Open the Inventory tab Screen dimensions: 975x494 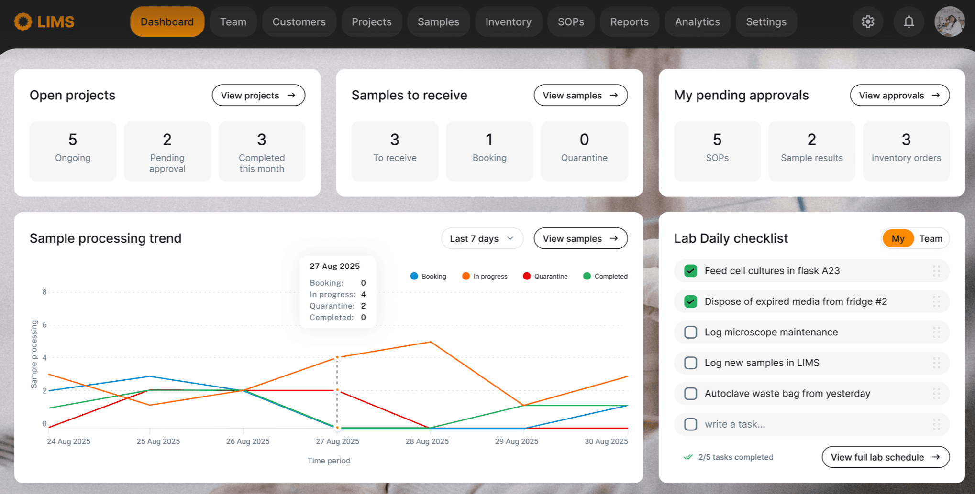pos(508,22)
